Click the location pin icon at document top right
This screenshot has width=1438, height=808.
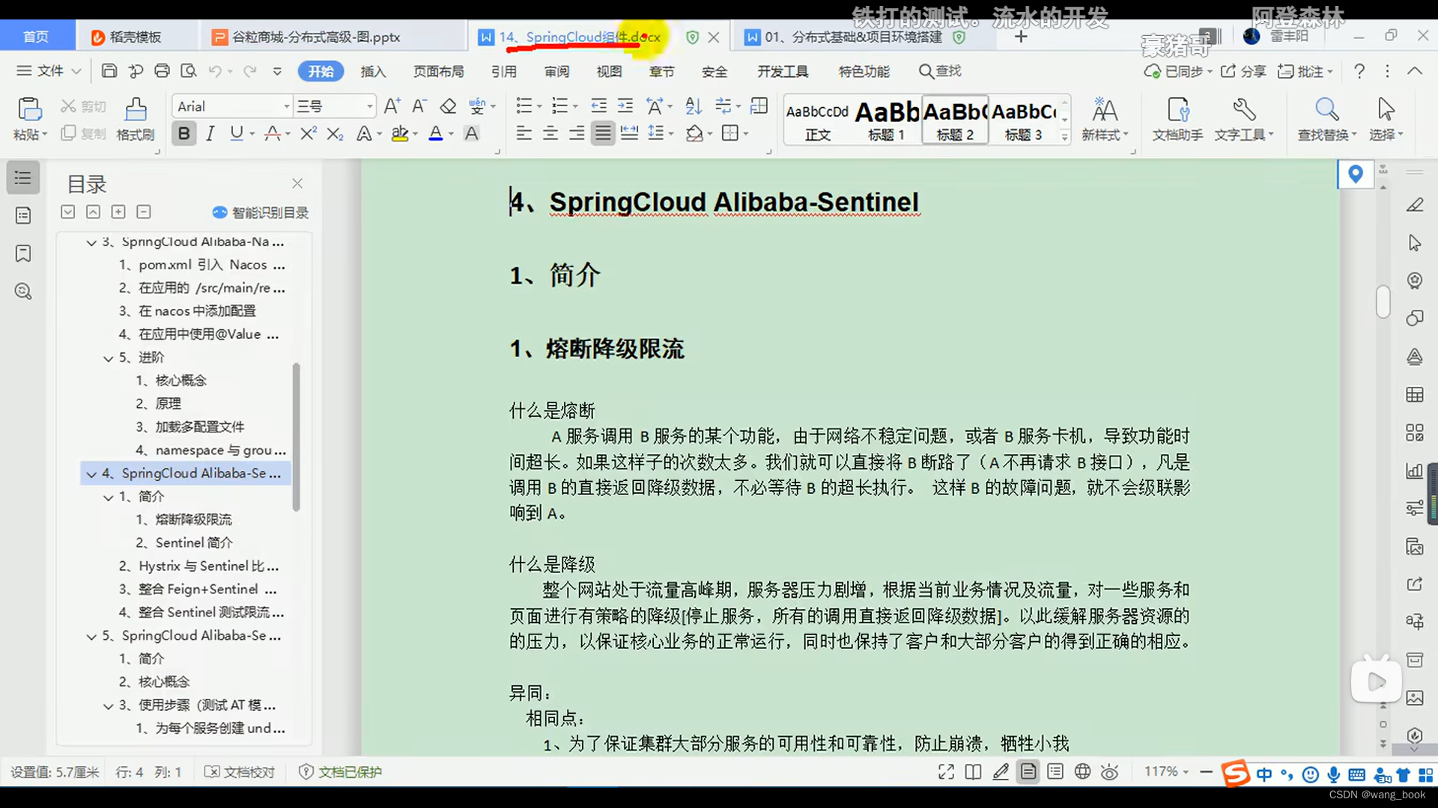point(1355,174)
